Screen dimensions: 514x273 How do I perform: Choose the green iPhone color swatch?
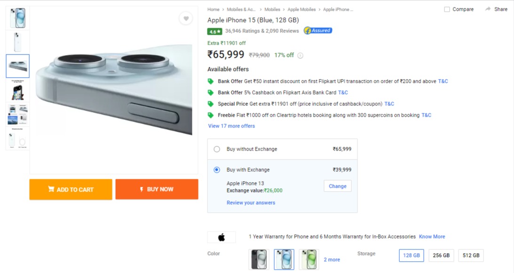tap(309, 259)
